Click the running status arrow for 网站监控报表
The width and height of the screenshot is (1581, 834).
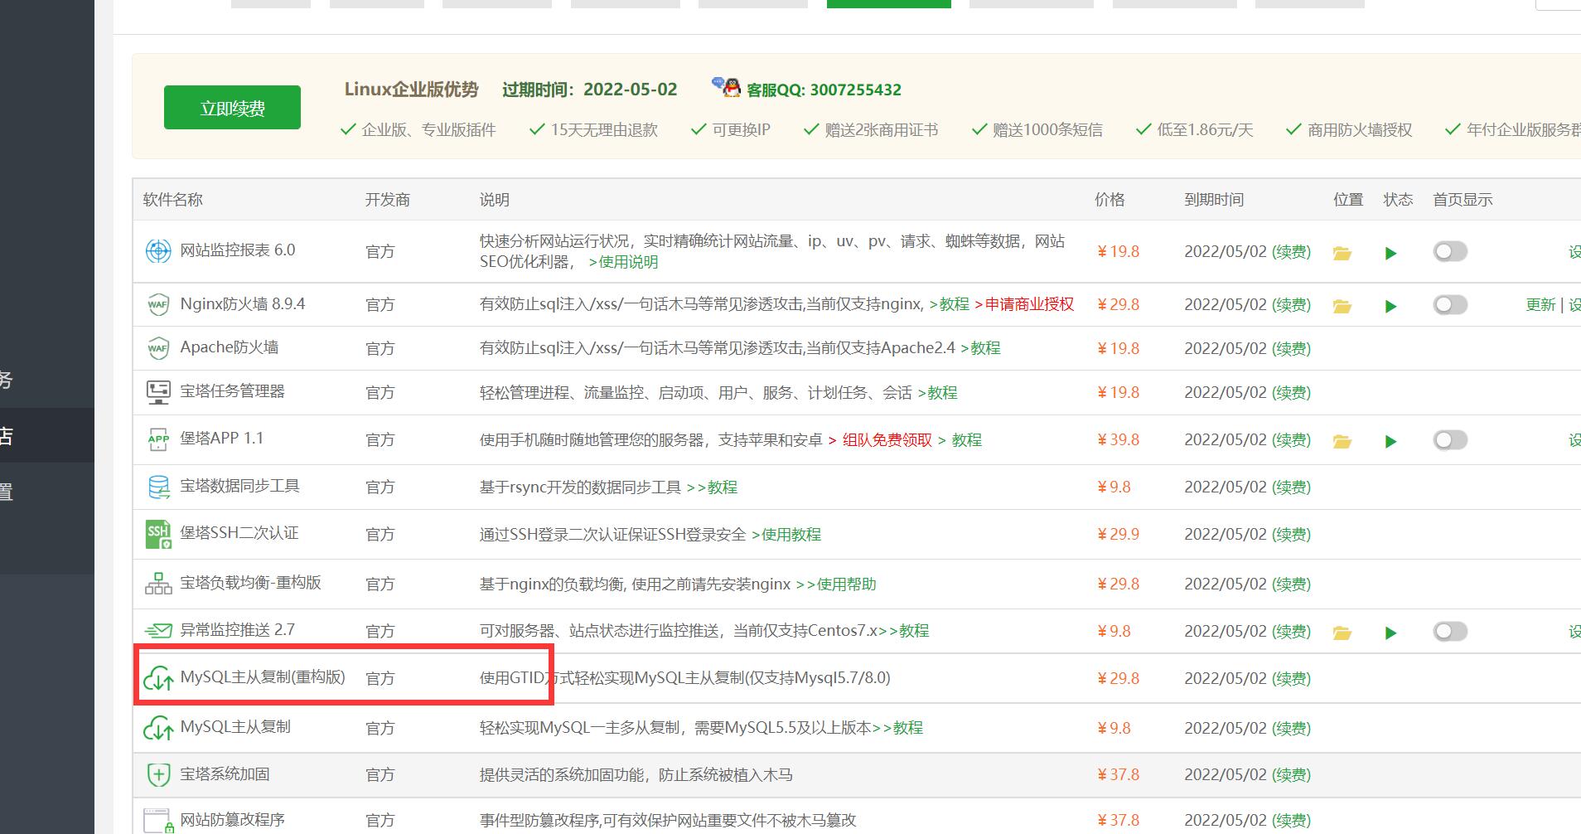[1391, 253]
